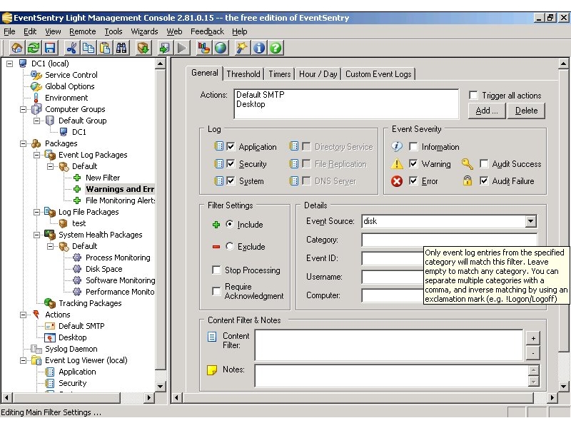Open the File menu
Viewport: 571px width, 428px height.
(x=9, y=31)
